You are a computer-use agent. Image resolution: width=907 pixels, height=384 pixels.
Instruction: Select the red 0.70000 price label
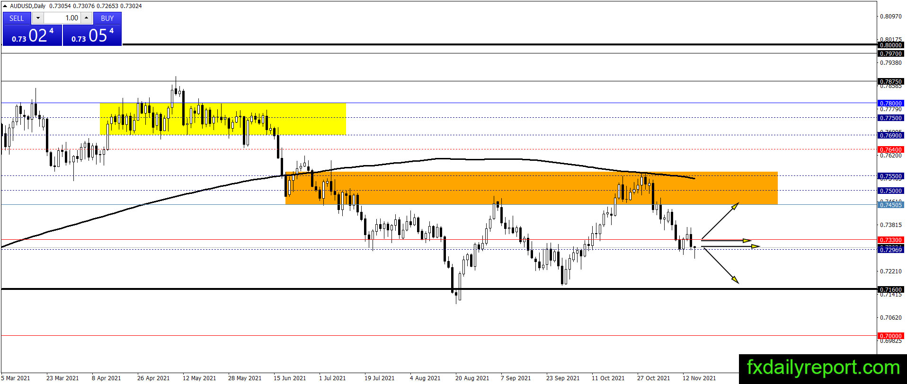890,336
